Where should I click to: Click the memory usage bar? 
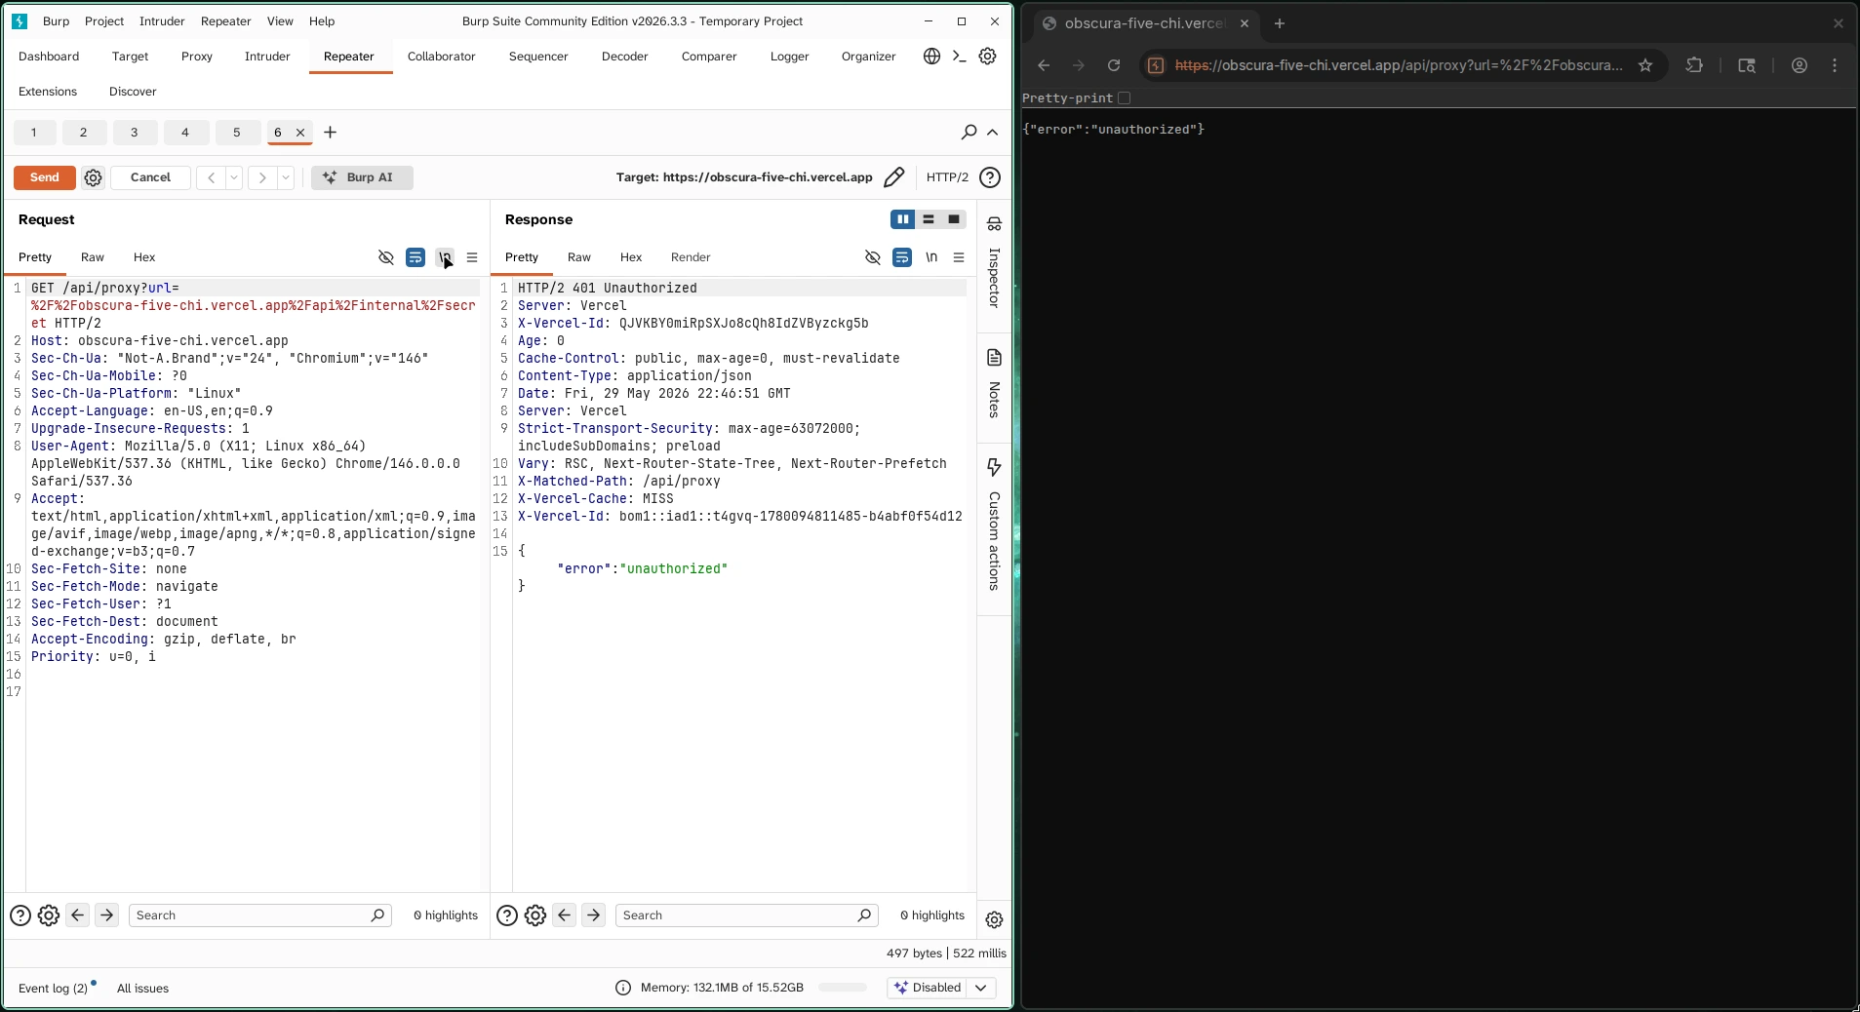click(x=843, y=988)
